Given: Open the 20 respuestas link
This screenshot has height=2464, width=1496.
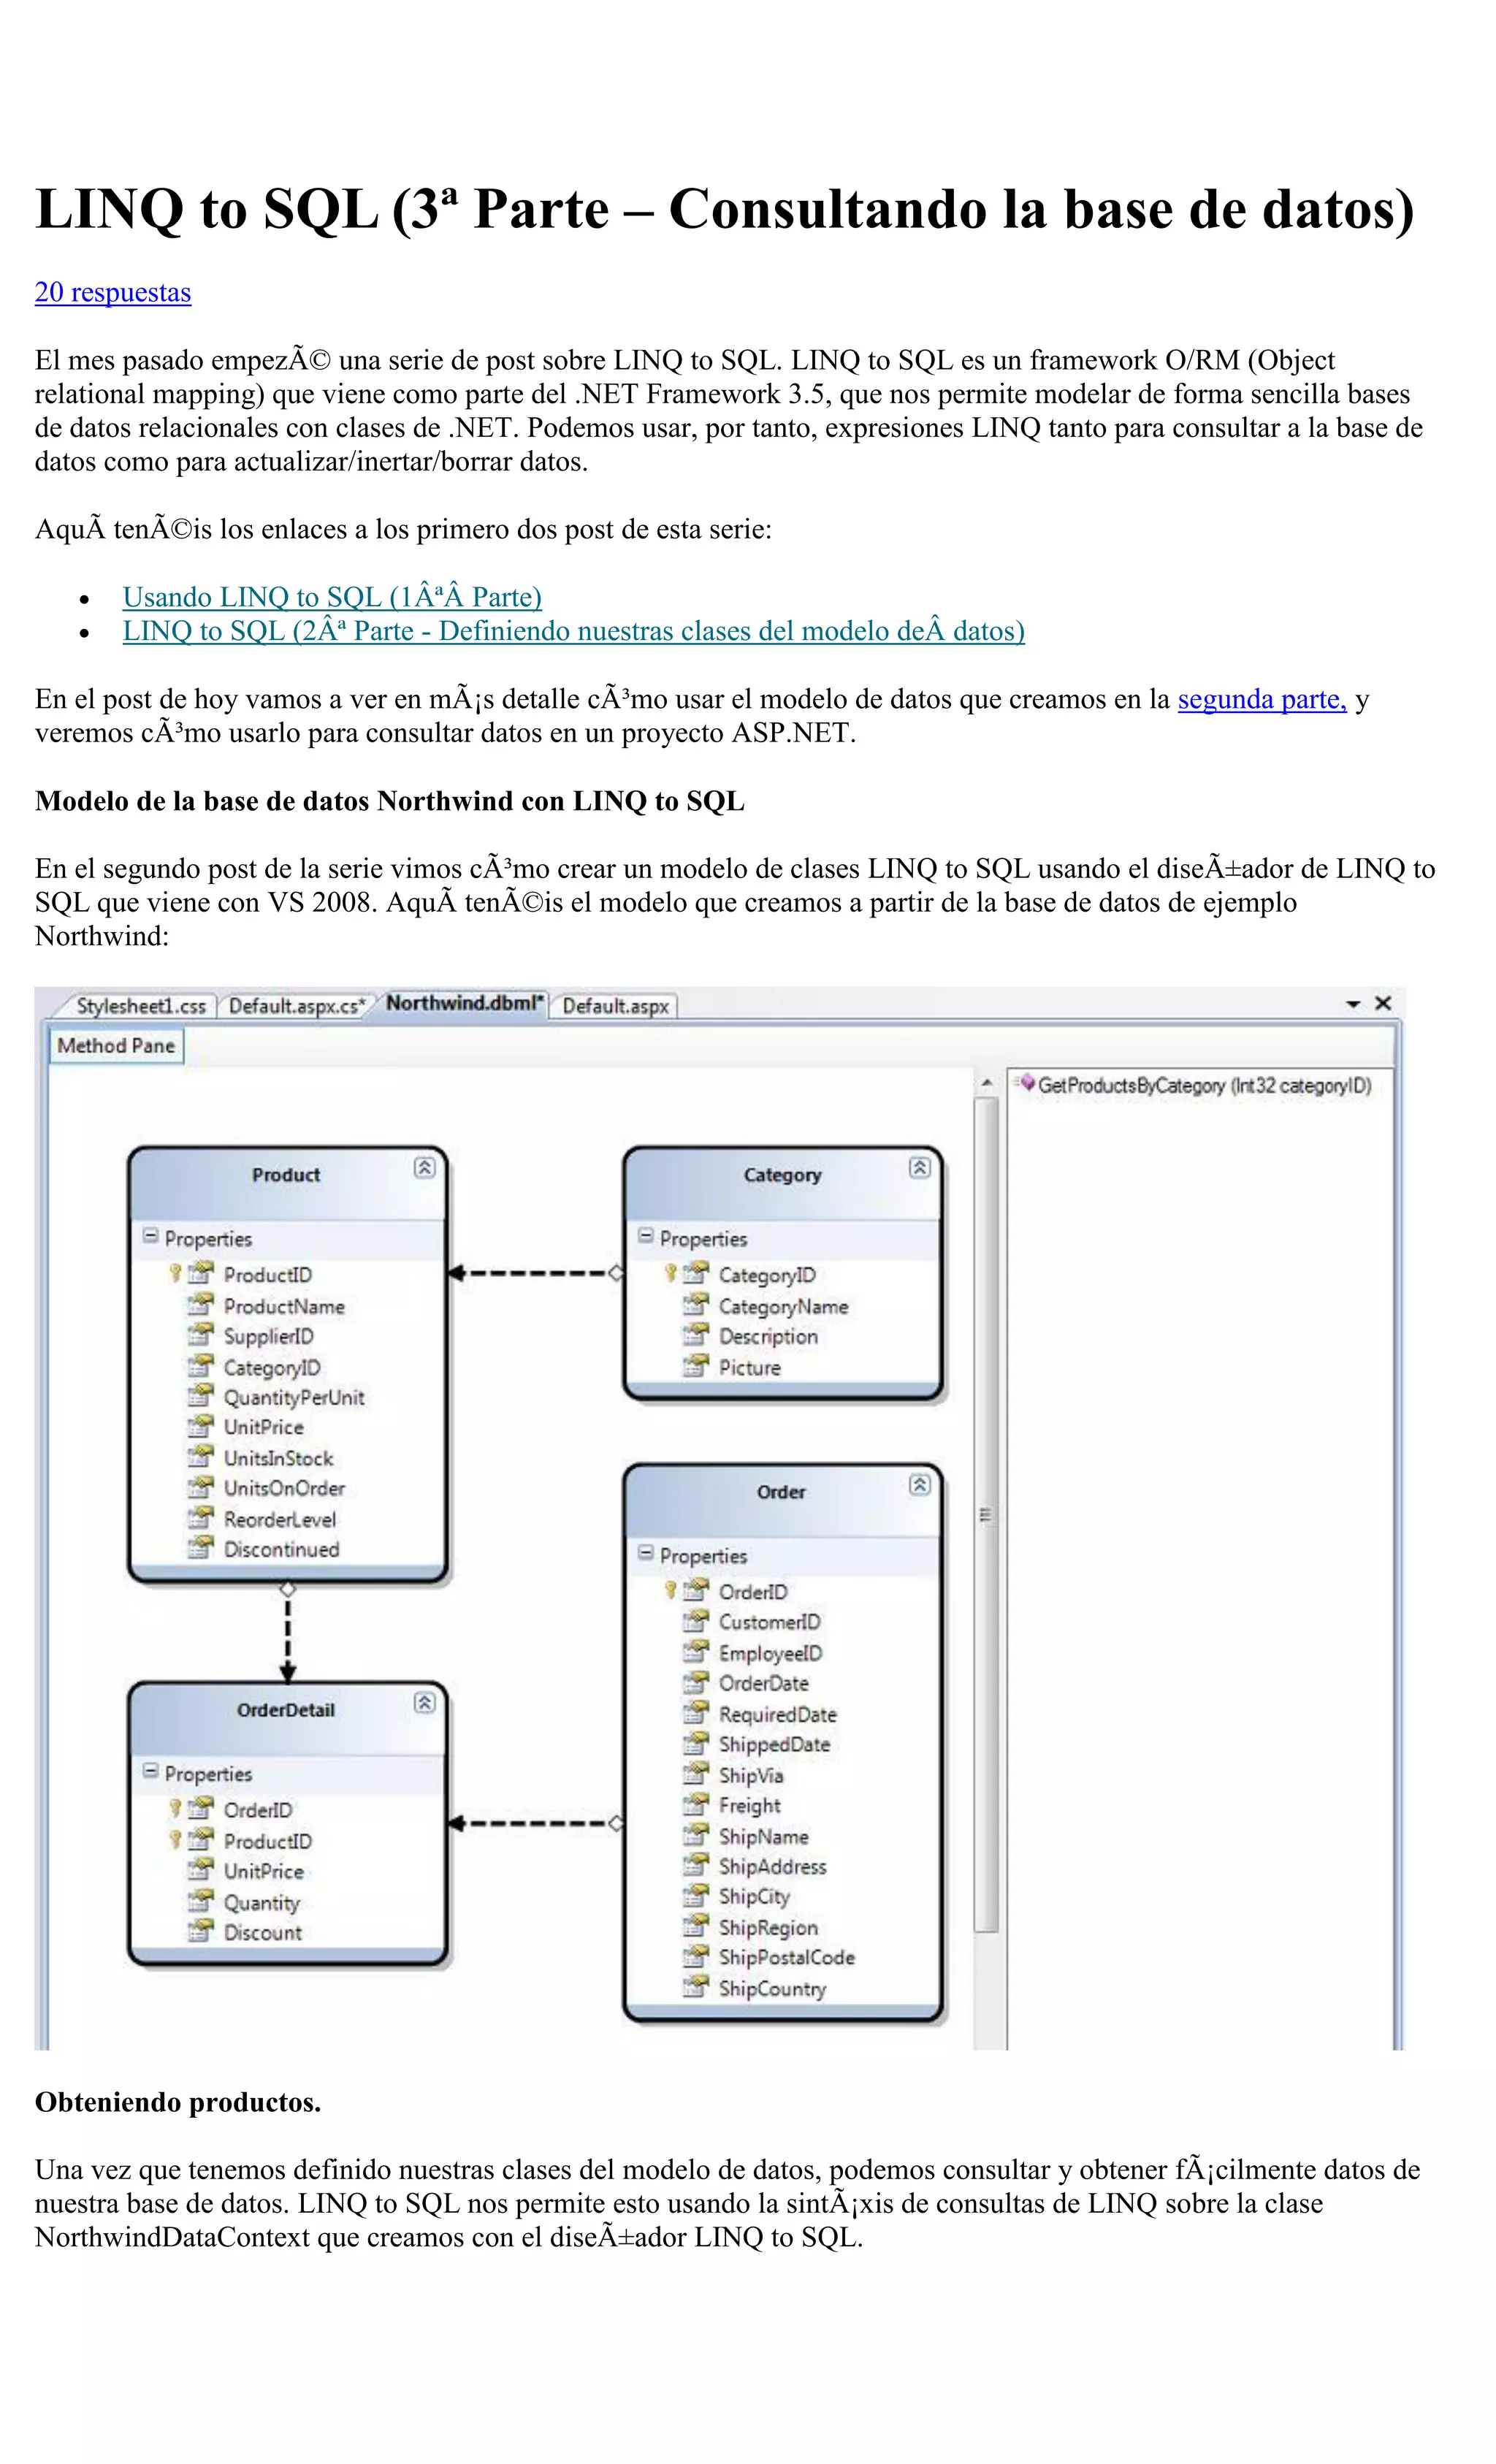Looking at the screenshot, I should 113,292.
